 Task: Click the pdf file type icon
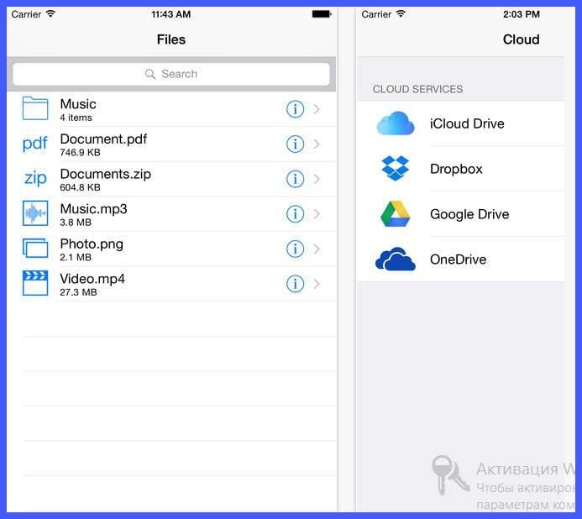(35, 144)
